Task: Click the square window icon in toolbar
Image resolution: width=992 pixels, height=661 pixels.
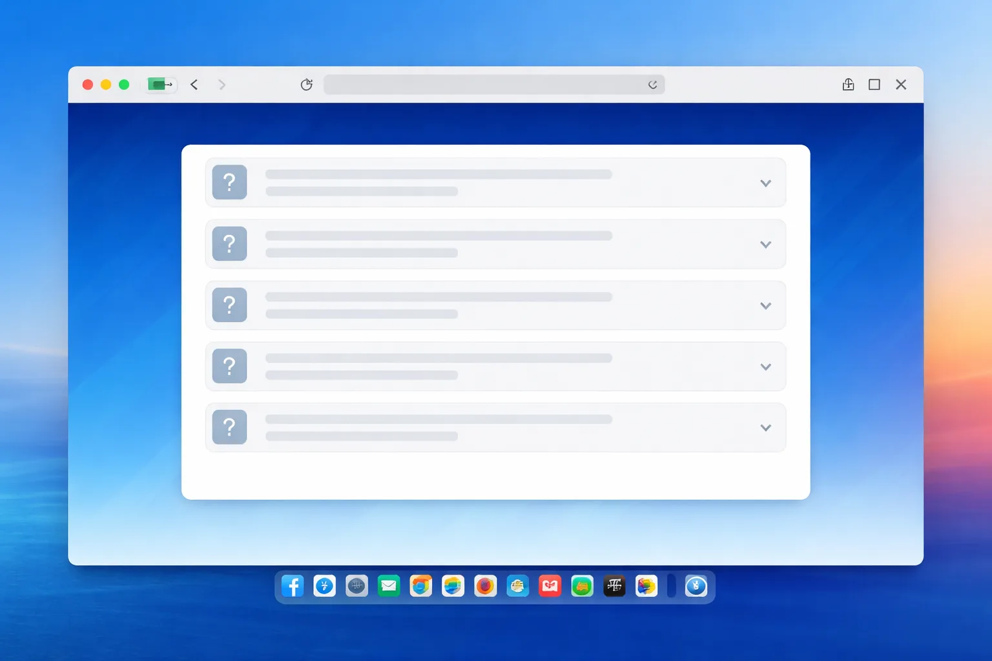Action: [x=874, y=85]
